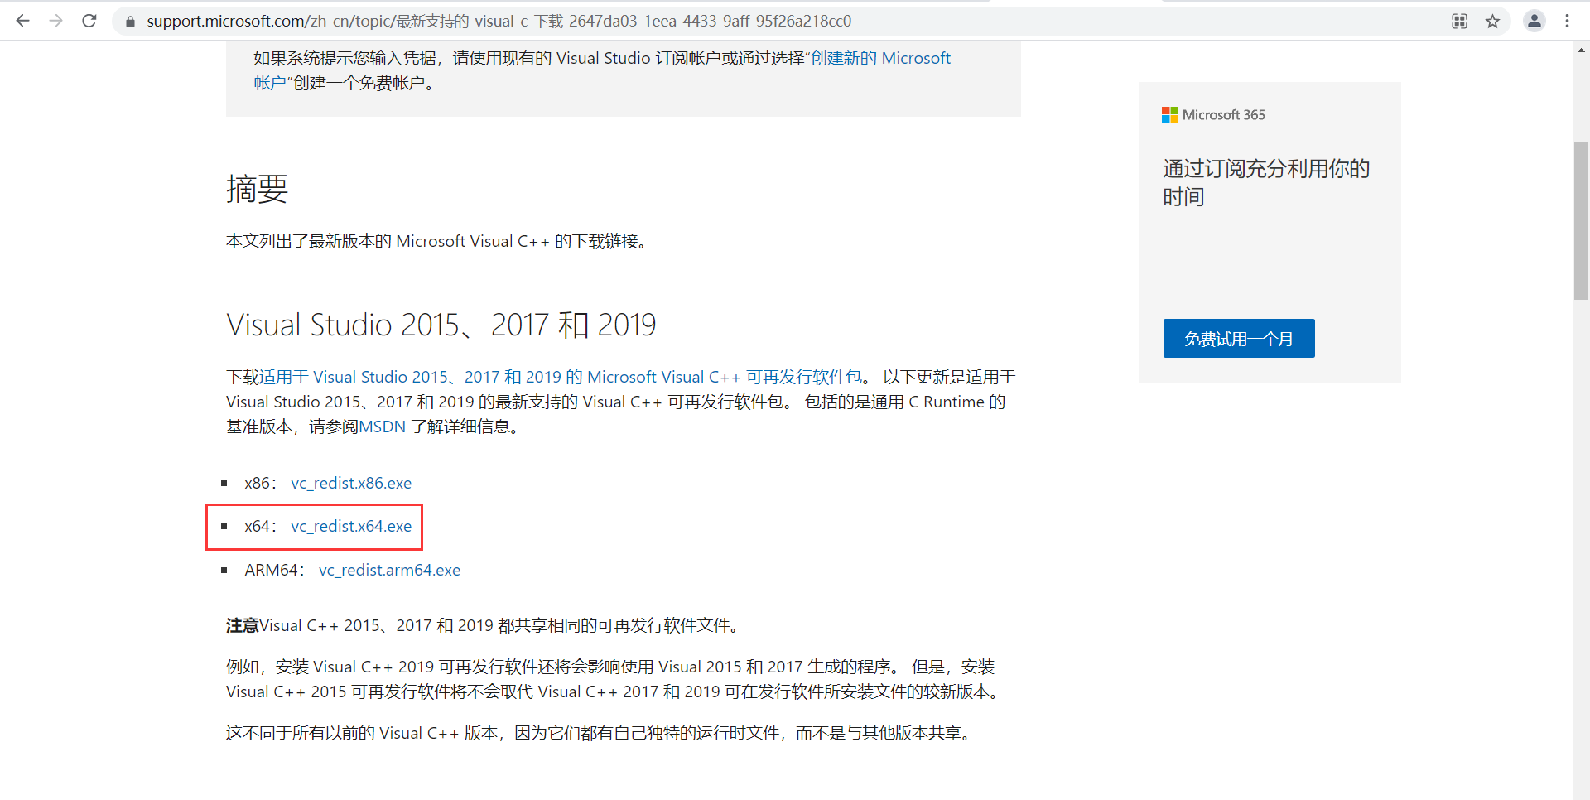Click the 免费试用一个月 button
Screen dimensions: 1590x800
click(x=1239, y=338)
